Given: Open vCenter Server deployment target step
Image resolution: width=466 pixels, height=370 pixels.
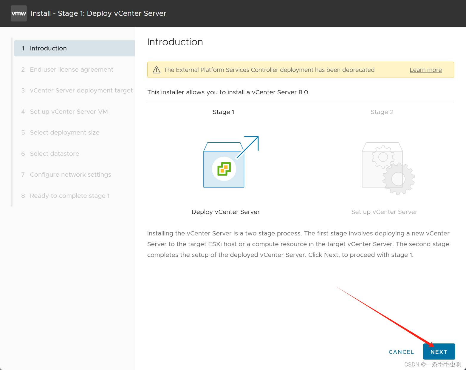Looking at the screenshot, I should click(x=81, y=90).
